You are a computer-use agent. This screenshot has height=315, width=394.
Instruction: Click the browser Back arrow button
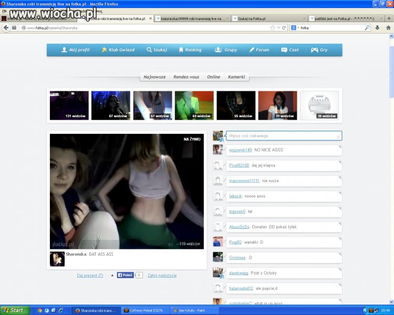6,28
